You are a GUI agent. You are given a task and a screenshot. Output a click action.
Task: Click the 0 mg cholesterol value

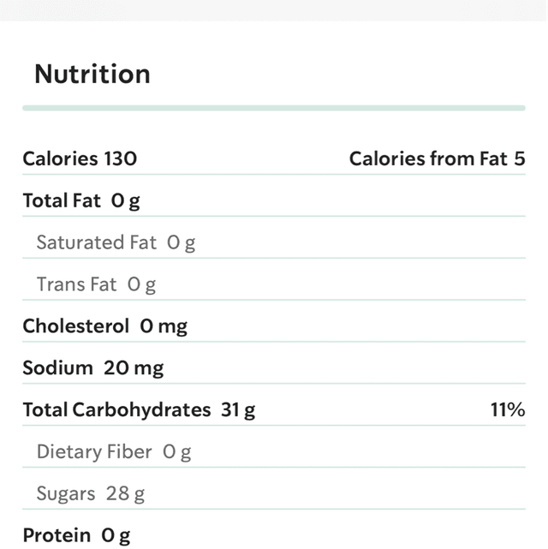point(164,326)
